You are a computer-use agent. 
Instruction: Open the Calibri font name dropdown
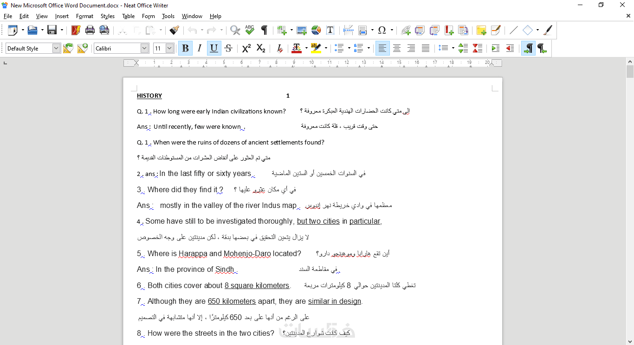click(144, 48)
